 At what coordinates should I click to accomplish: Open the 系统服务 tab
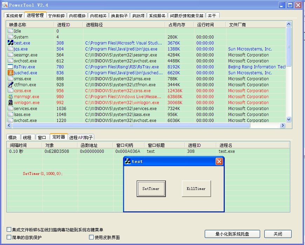point(157,15)
